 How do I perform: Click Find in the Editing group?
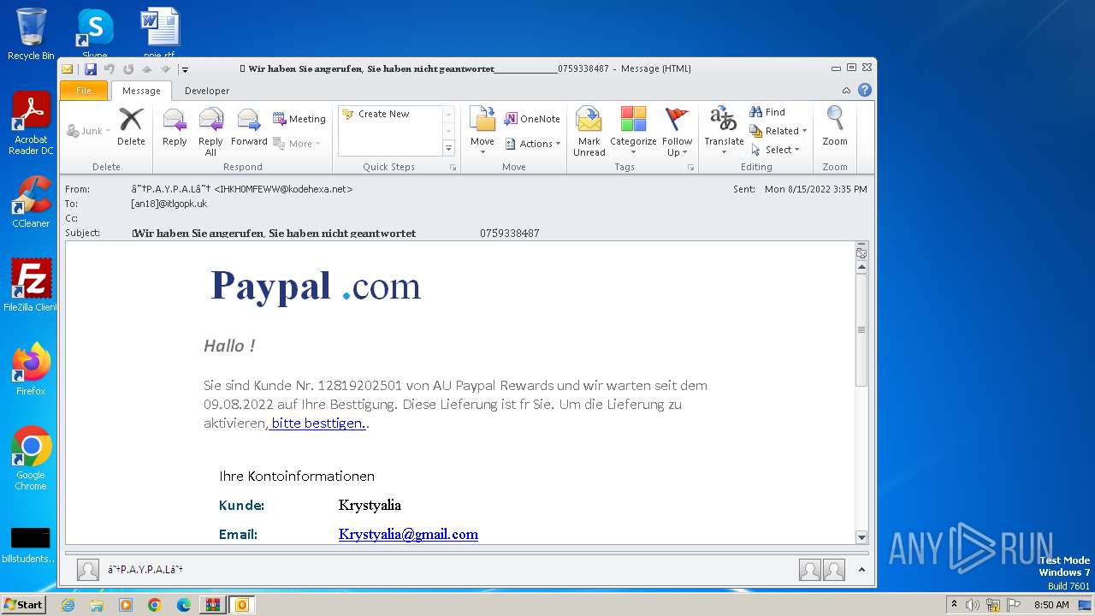(x=767, y=112)
